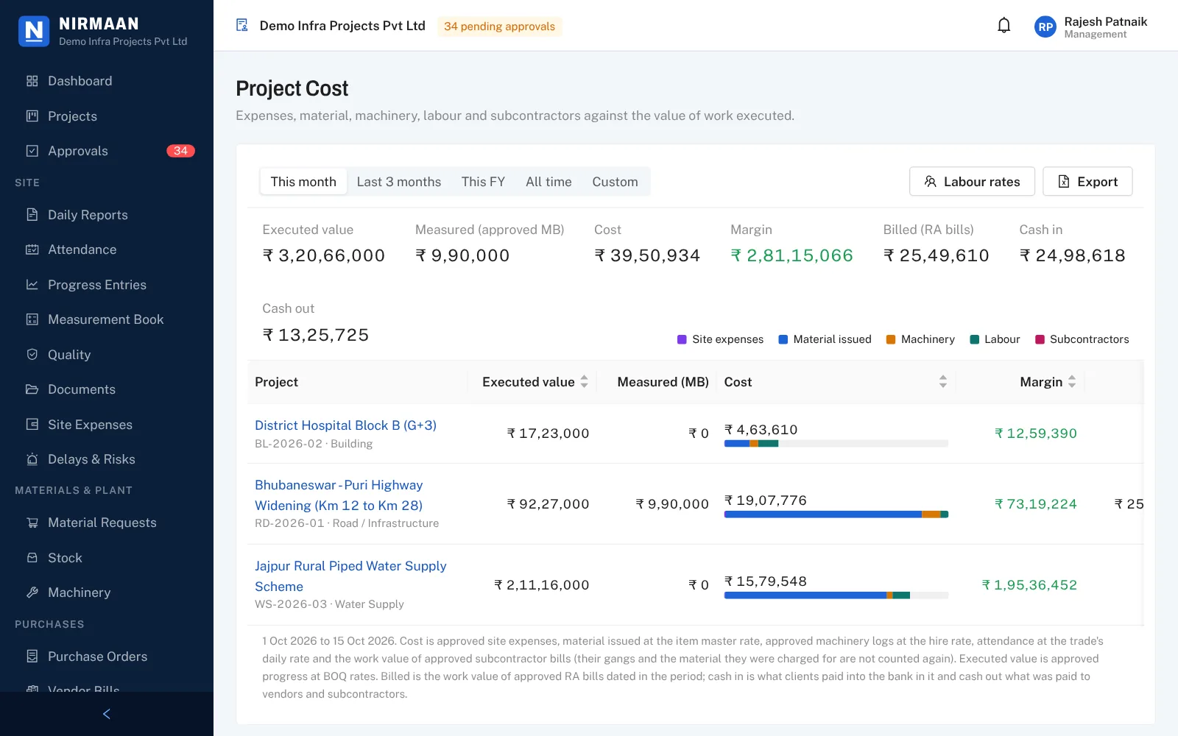Image resolution: width=1178 pixels, height=736 pixels.
Task: Click the Machinery legend swatch
Action: tap(891, 339)
